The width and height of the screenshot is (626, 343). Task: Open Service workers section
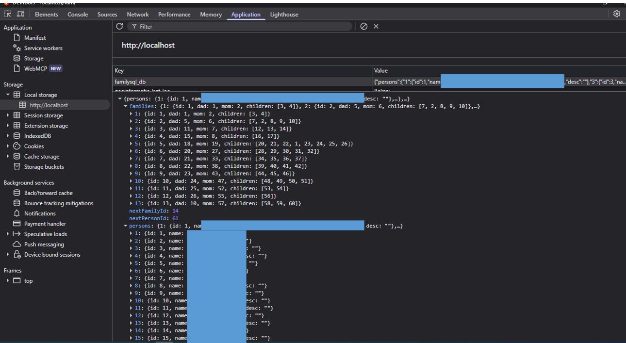click(43, 48)
